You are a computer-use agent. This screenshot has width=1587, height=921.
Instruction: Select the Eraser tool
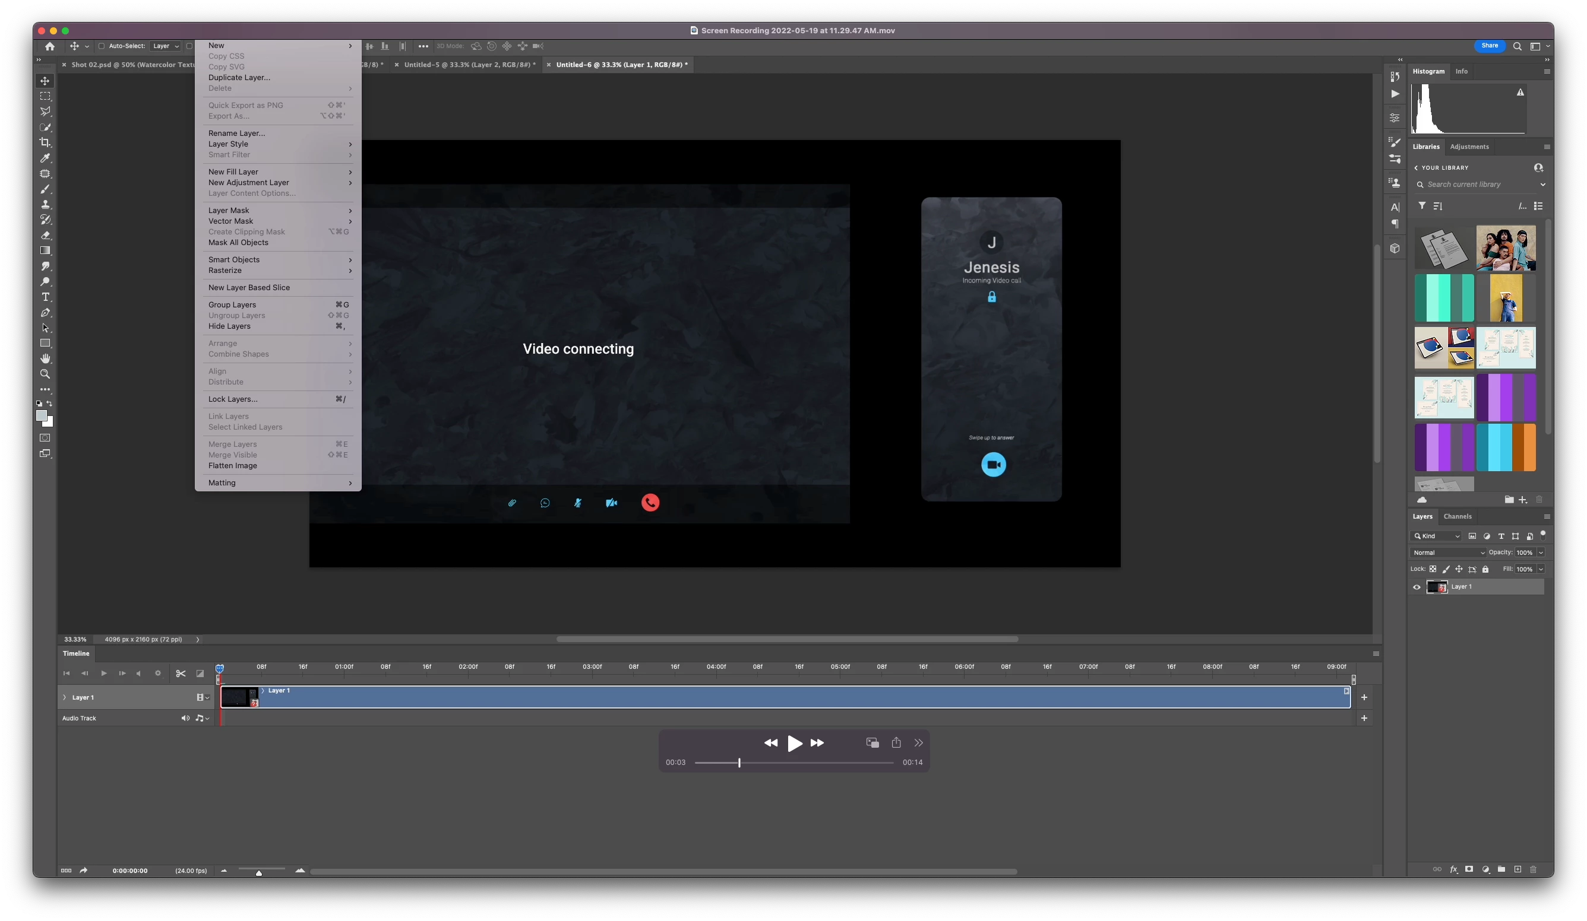45,235
